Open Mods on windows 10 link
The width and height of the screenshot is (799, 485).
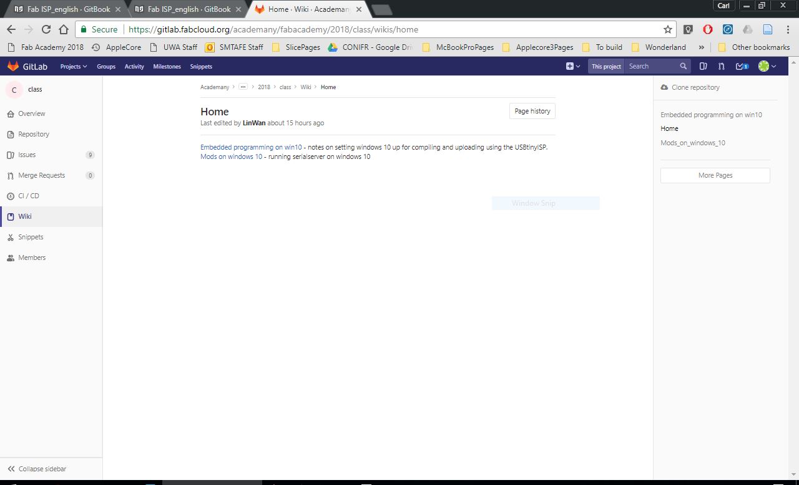tap(232, 156)
